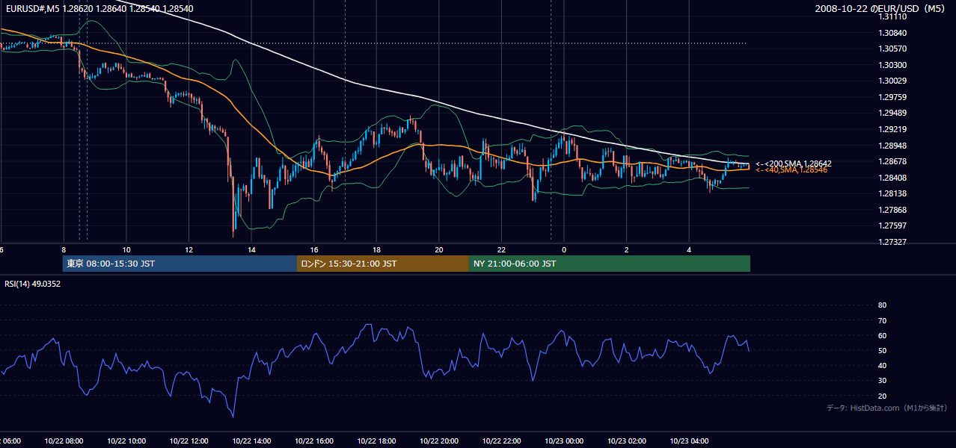This screenshot has width=956, height=448.
Task: Click RSI scale level 70
Action: pyautogui.click(x=882, y=320)
